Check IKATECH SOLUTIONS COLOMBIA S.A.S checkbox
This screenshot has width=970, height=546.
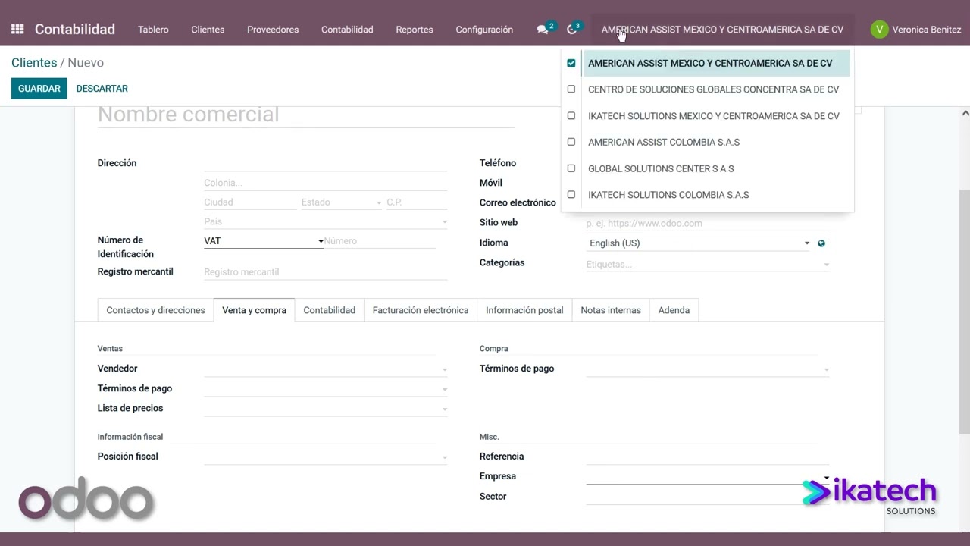[x=571, y=195]
